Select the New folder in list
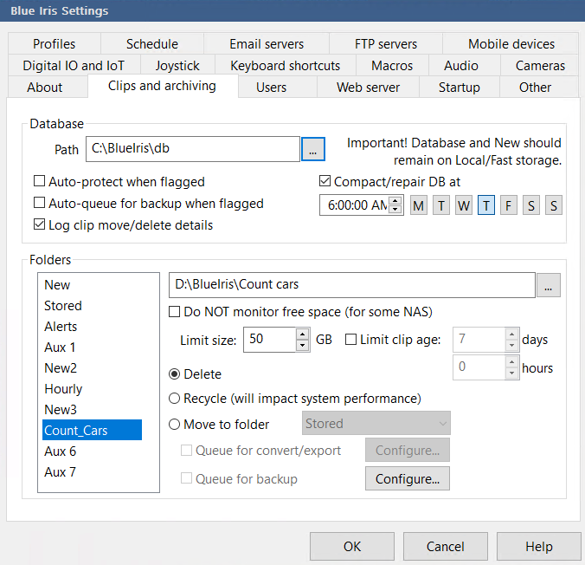Screen dimensions: 585x565 point(92,285)
